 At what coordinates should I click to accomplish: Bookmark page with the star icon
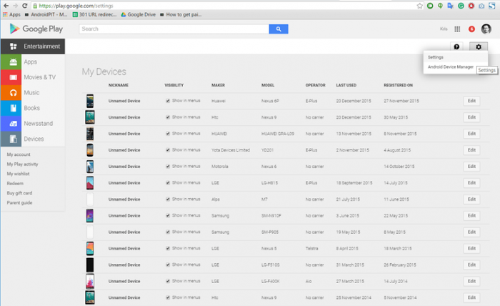420,6
